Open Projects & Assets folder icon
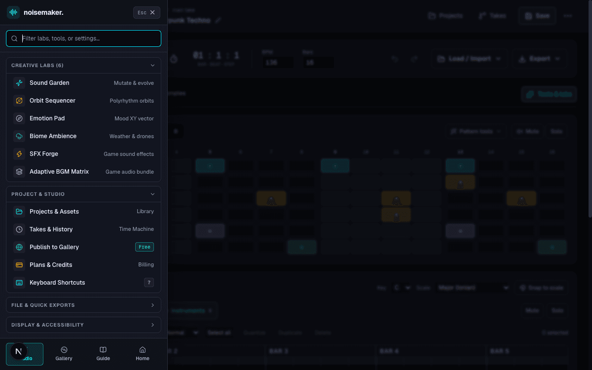The height and width of the screenshot is (370, 592). pos(19,212)
